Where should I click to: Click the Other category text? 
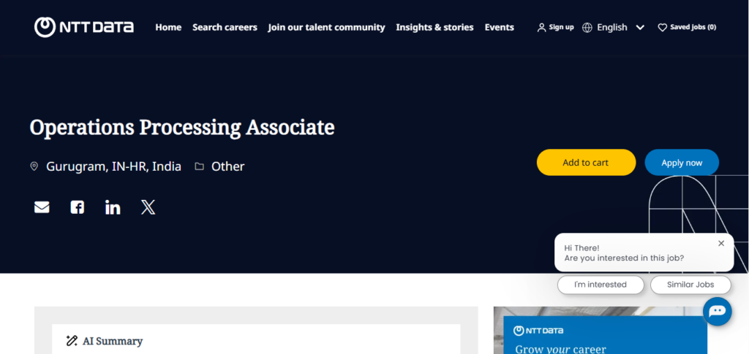(228, 166)
